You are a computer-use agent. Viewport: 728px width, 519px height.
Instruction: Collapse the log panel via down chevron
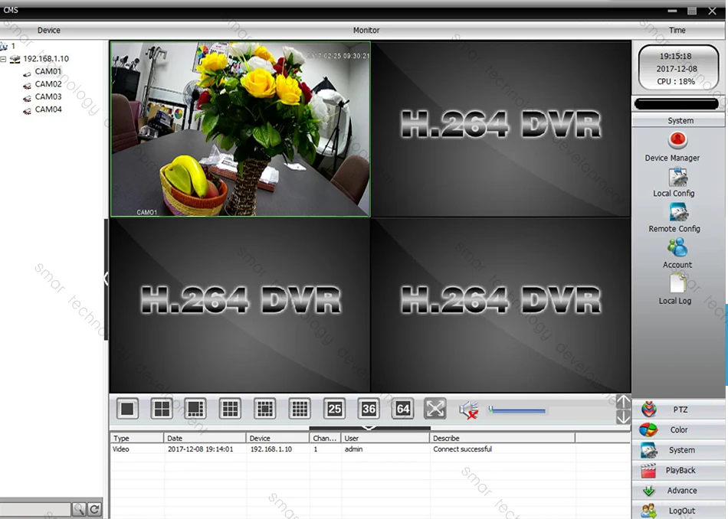[x=369, y=428]
